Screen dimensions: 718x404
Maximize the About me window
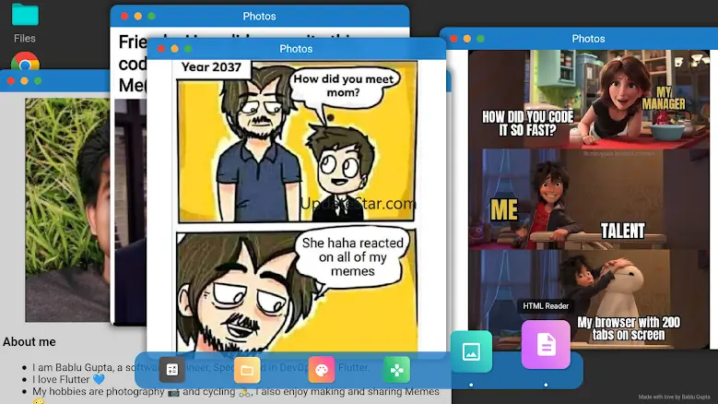tap(38, 81)
